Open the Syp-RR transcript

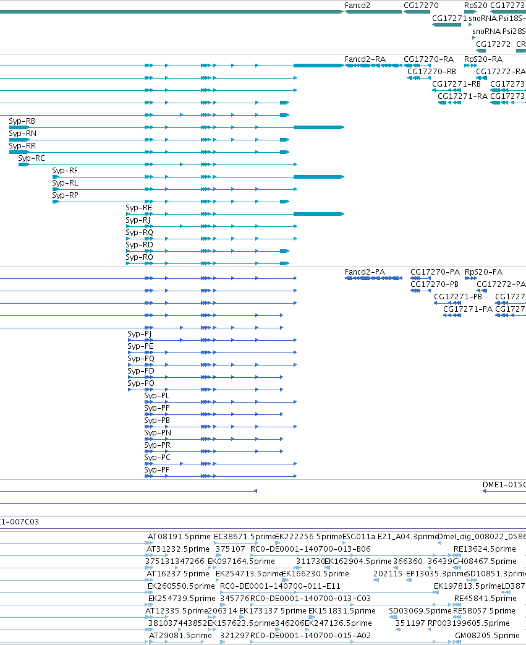coord(149,152)
